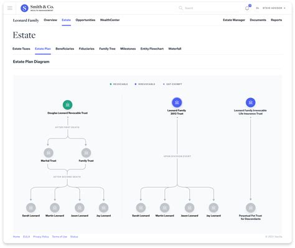Click the After First Death label
This screenshot has width=295, height=248.
(67, 127)
